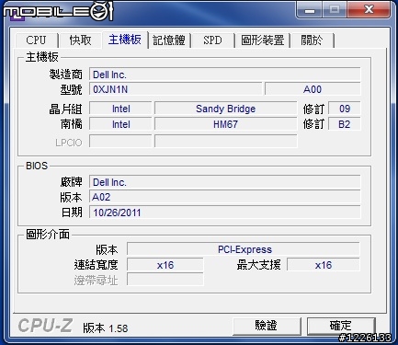Click the chipset revision value 09
Image resolution: width=398 pixels, height=345 pixels.
(345, 109)
